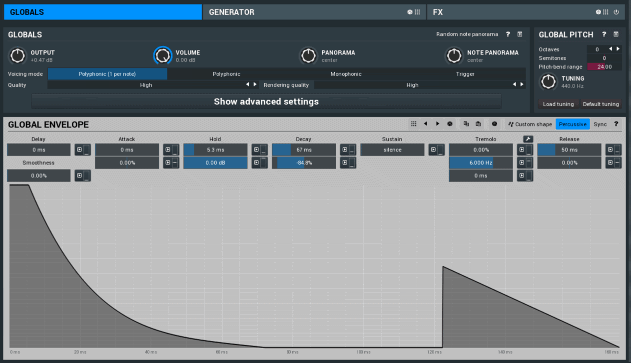631x363 pixels.
Task: Select Monophonic voicing mode
Action: pyautogui.click(x=346, y=74)
